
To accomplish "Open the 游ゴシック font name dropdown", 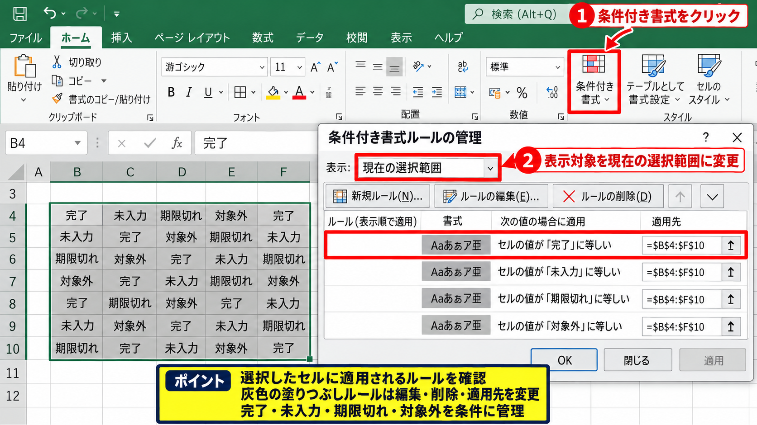I will tap(262, 67).
